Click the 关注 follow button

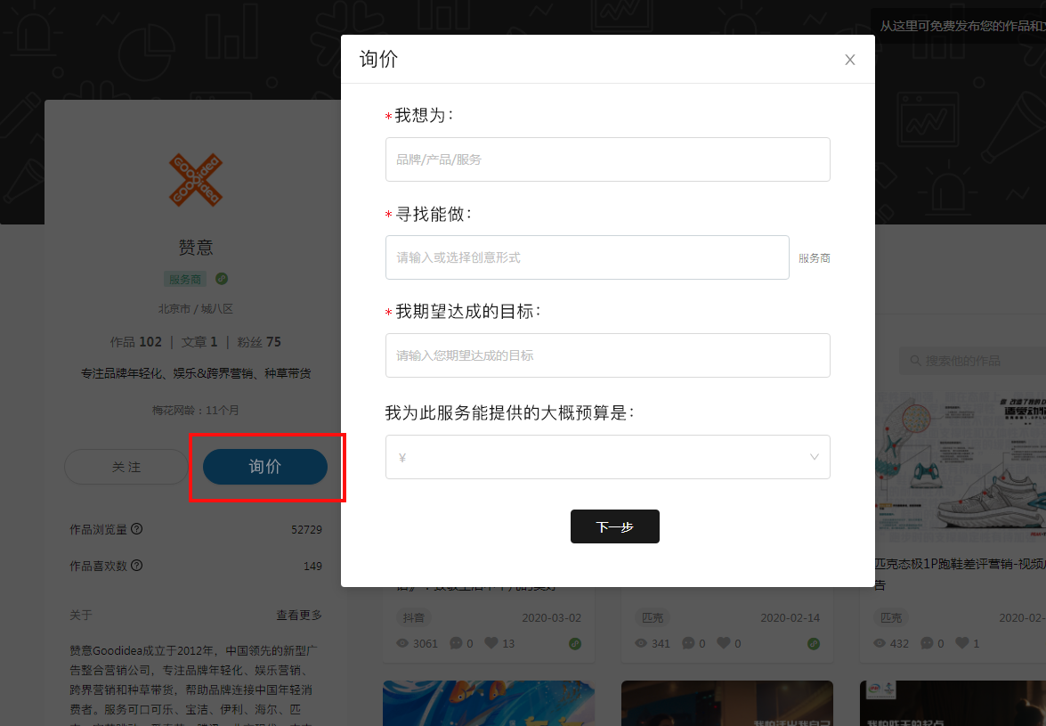tap(126, 467)
